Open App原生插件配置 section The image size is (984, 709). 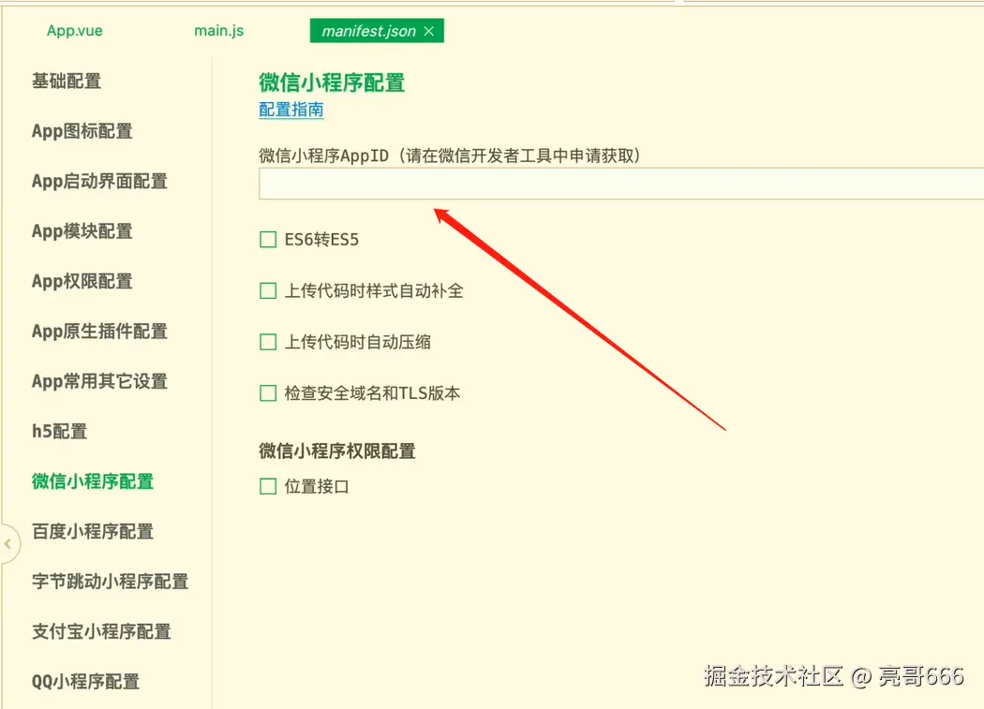pos(99,332)
